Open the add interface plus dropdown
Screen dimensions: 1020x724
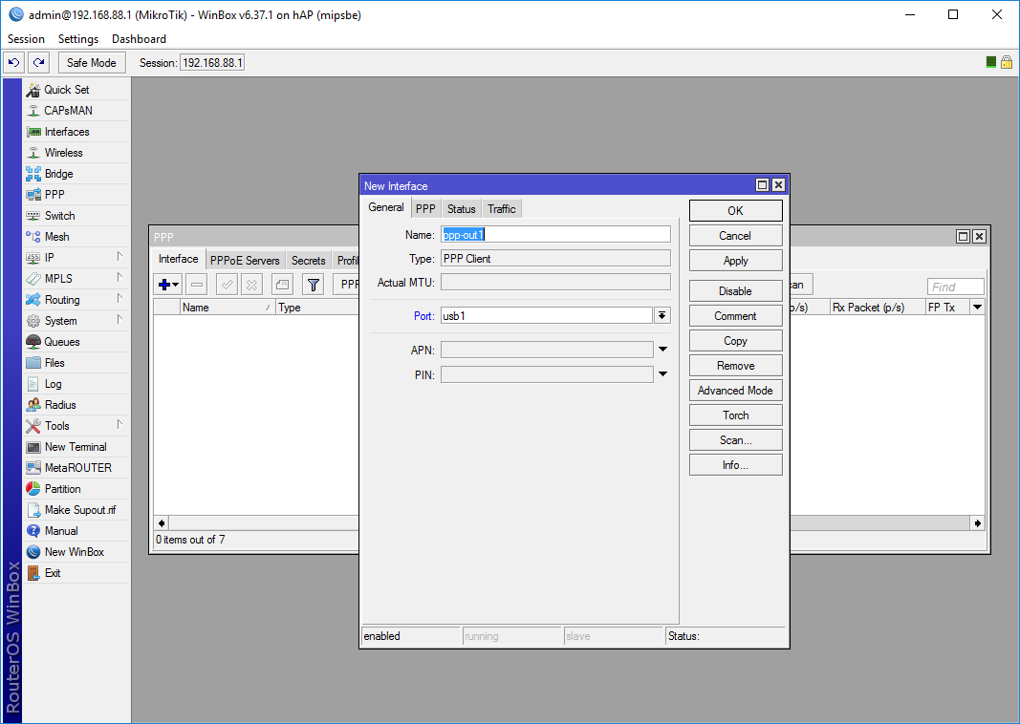tap(168, 285)
